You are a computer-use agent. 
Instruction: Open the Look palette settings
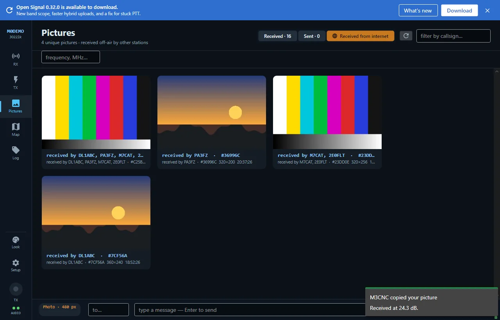[x=16, y=242]
